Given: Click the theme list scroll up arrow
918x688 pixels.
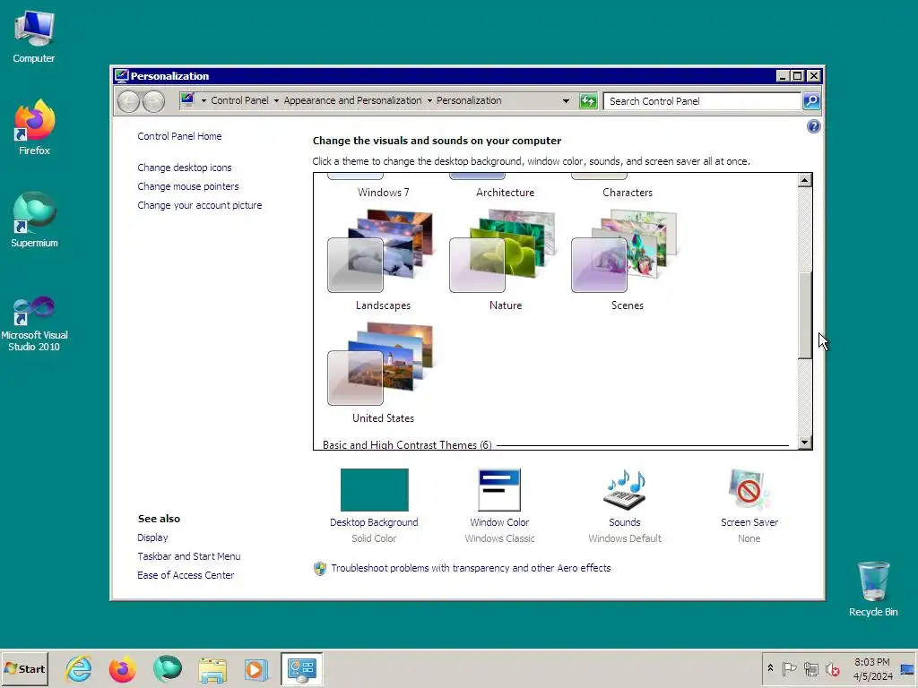Looking at the screenshot, I should pyautogui.click(x=805, y=180).
